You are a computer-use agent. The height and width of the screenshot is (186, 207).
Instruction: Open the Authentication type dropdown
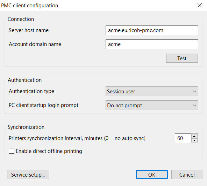coord(152,91)
